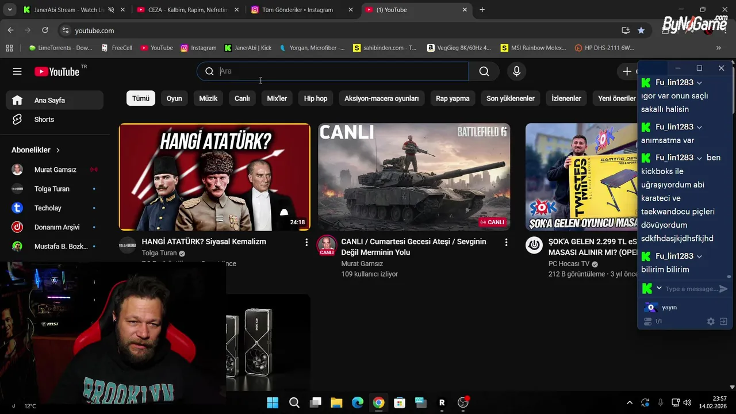Image resolution: width=736 pixels, height=414 pixels.
Task: Click volume icon in system tray
Action: pos(687,402)
